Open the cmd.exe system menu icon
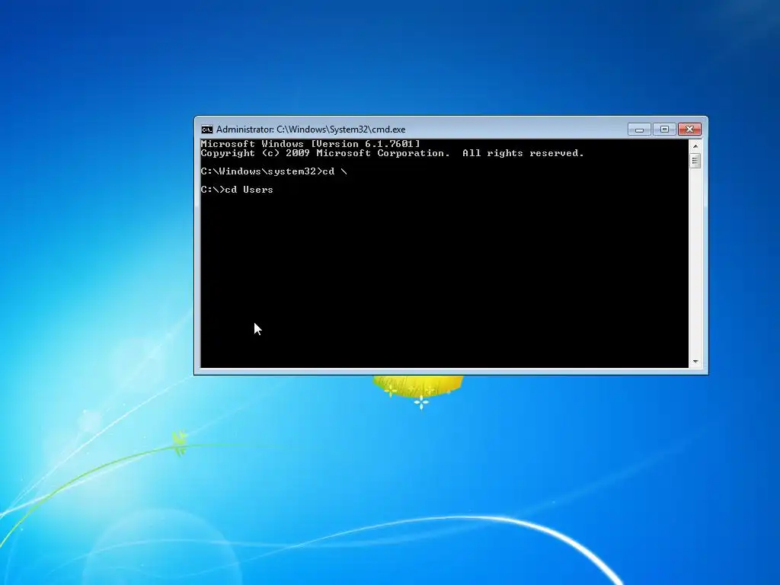The image size is (780, 585). click(x=207, y=129)
